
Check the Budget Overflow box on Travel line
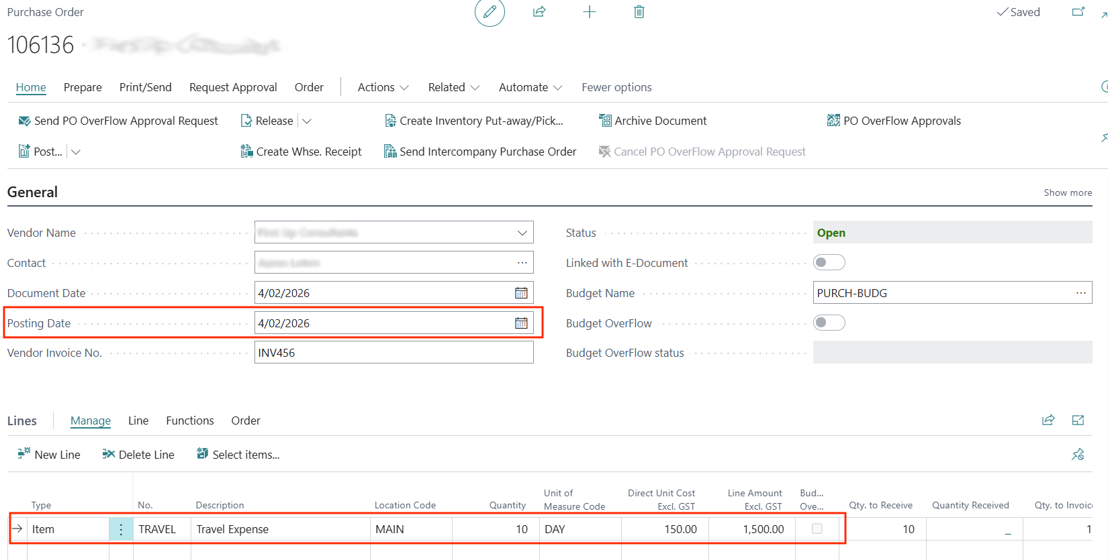(817, 528)
